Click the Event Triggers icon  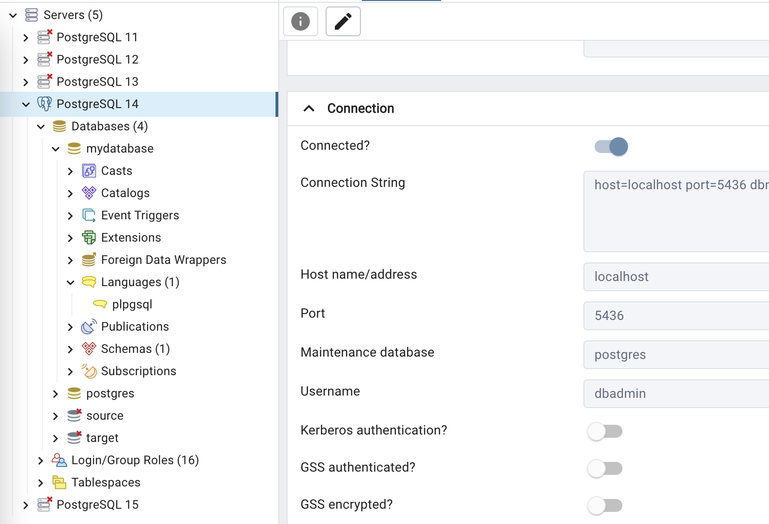click(88, 215)
